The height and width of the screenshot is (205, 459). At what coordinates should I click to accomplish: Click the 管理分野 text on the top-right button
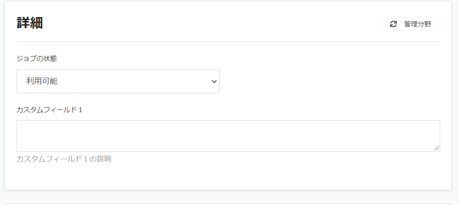click(418, 24)
